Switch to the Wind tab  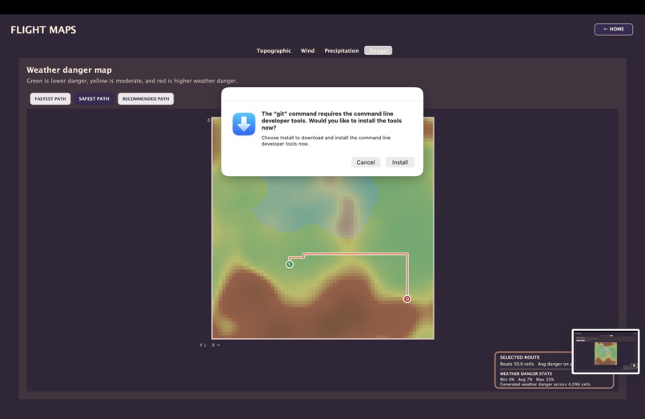click(307, 50)
